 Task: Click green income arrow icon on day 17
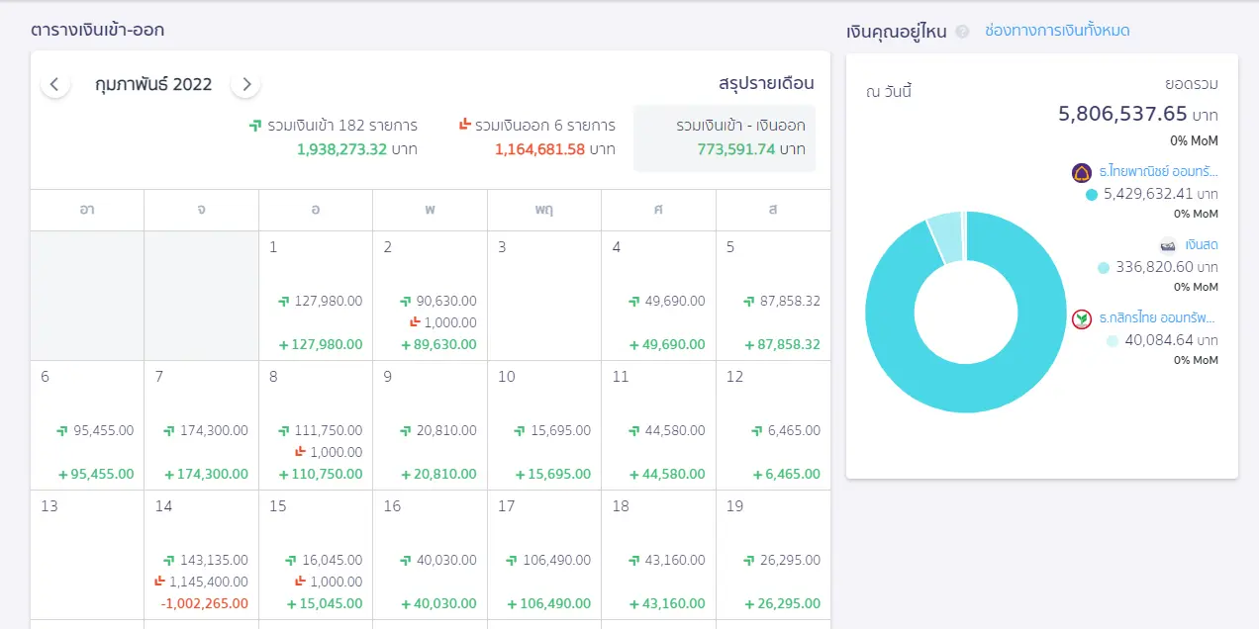[x=513, y=560]
